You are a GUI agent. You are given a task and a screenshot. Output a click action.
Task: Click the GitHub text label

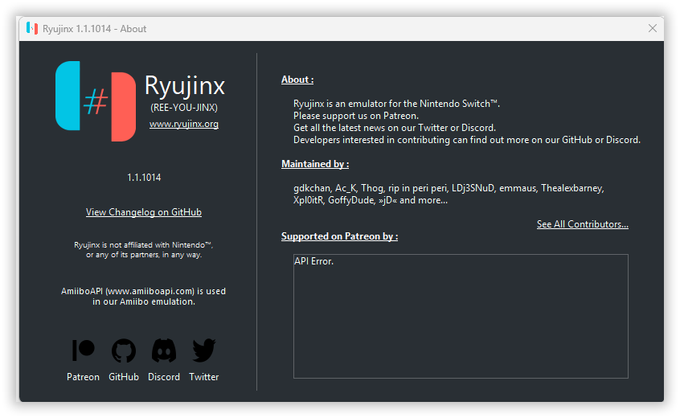[x=124, y=377]
